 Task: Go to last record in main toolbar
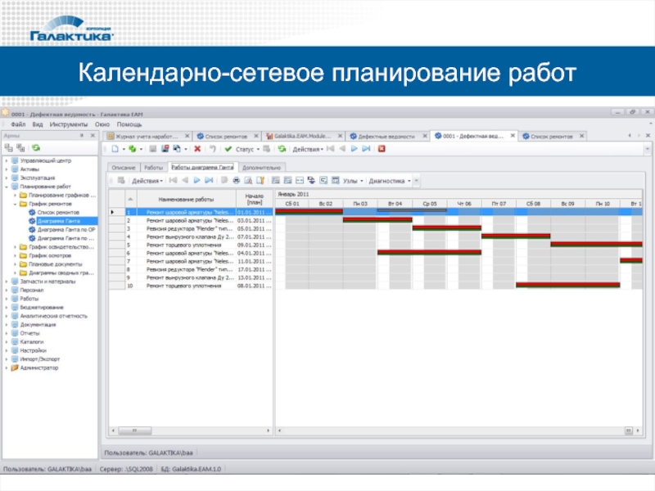pyautogui.click(x=366, y=149)
